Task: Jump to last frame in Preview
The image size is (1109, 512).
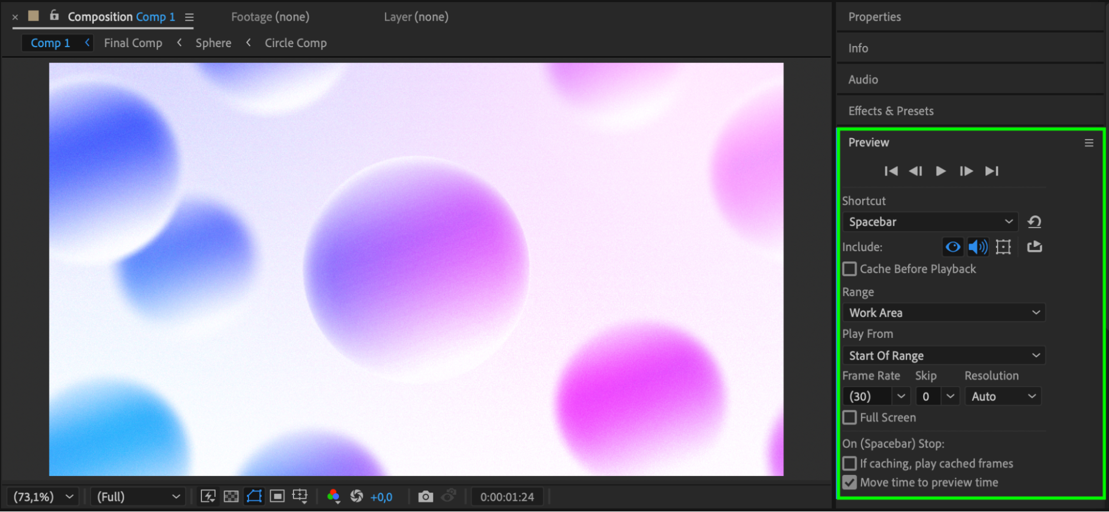Action: pyautogui.click(x=992, y=171)
